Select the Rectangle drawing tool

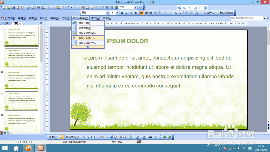click(93, 137)
